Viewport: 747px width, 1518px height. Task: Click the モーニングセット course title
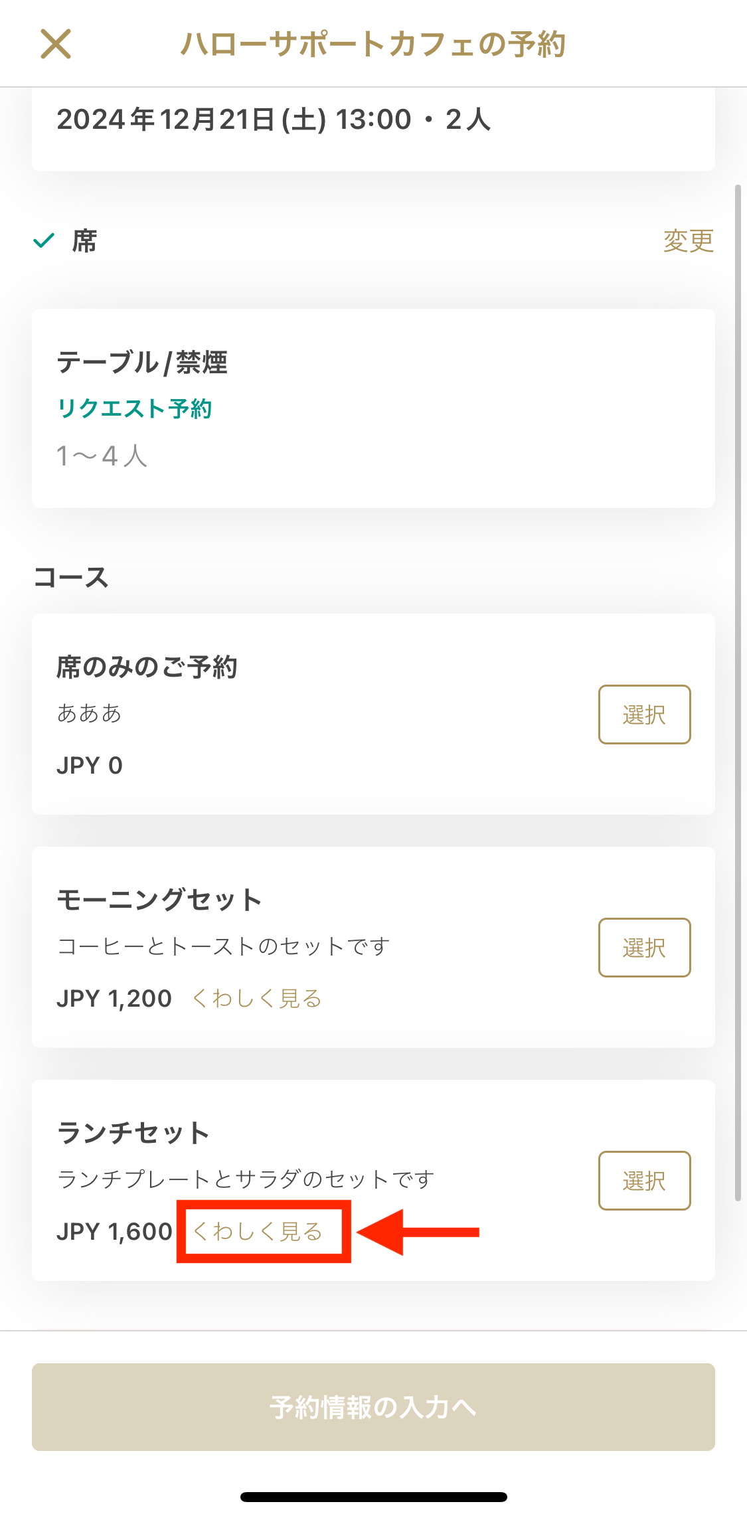159,900
